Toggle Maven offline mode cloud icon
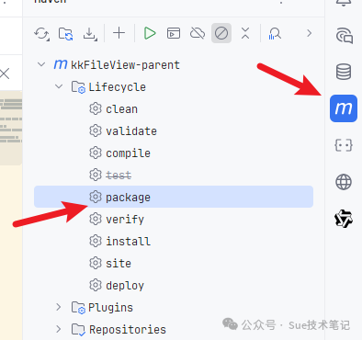 tap(198, 33)
